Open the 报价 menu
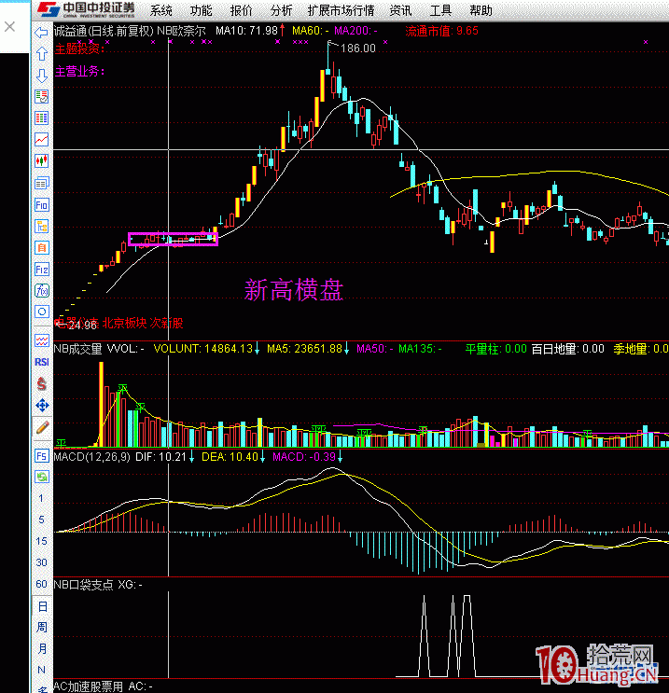This screenshot has width=669, height=693. 242,10
